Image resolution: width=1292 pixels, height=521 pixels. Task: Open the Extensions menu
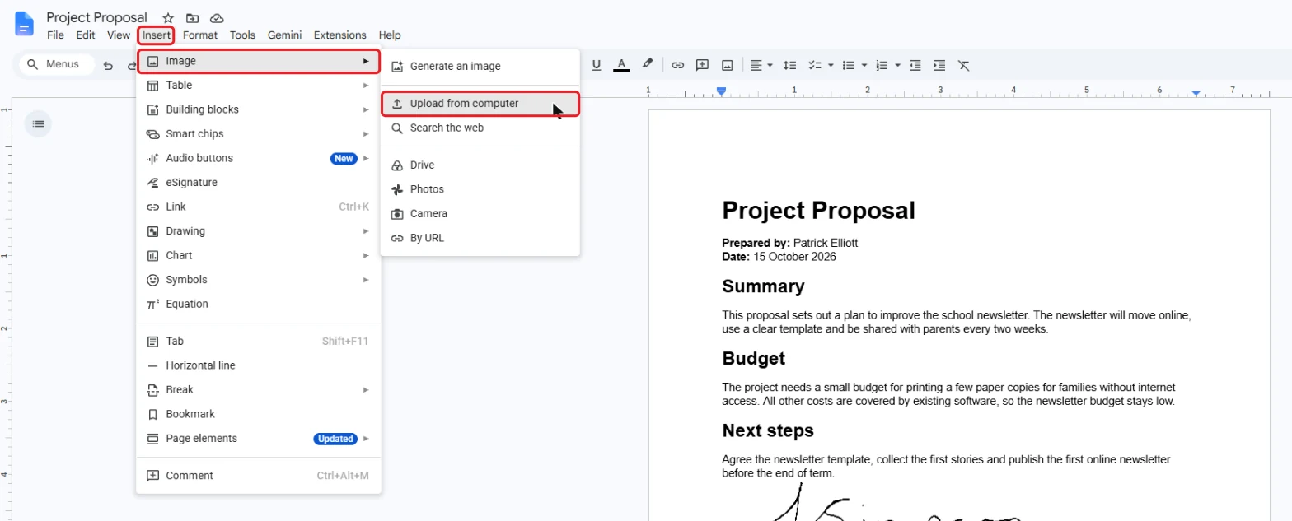339,35
